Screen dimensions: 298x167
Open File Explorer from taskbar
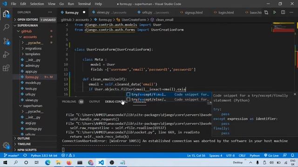[x=58, y=162]
